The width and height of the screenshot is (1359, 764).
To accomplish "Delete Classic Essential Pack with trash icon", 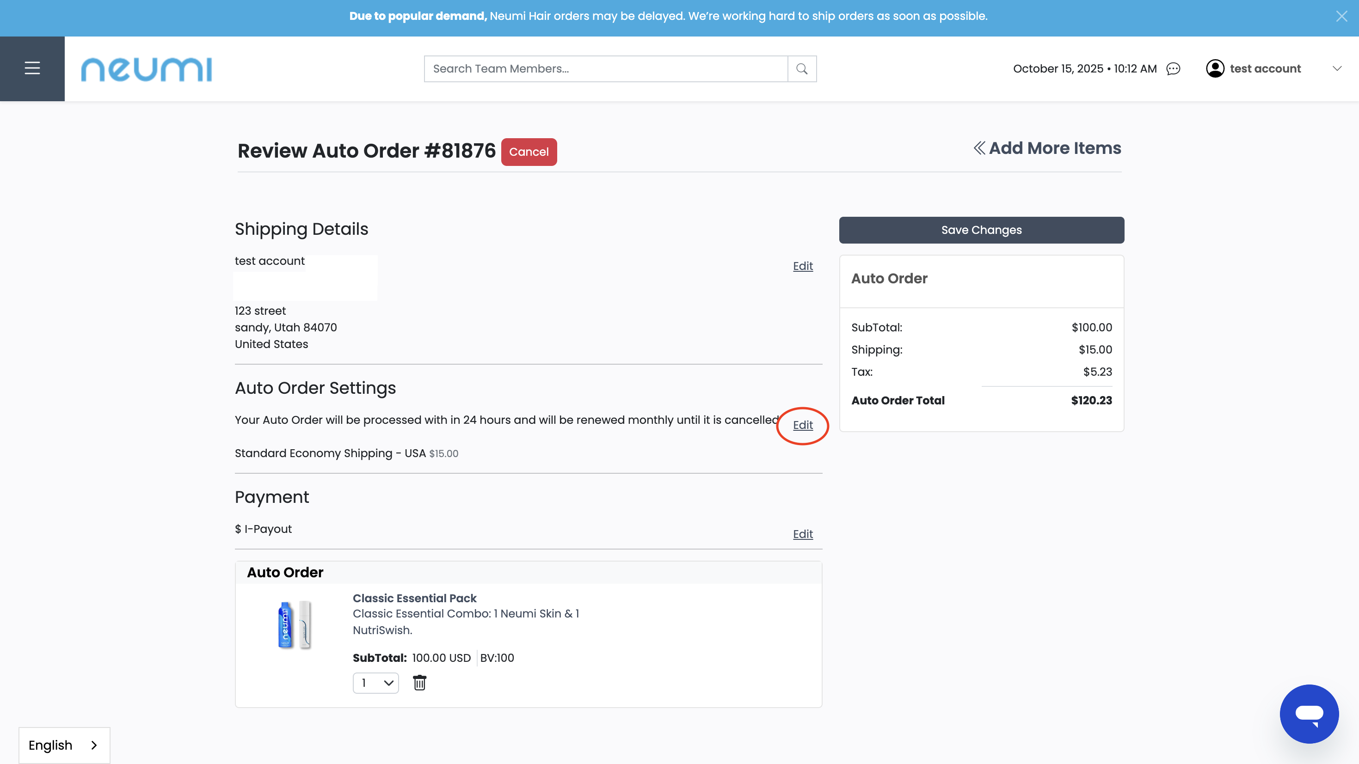I will click(x=419, y=683).
